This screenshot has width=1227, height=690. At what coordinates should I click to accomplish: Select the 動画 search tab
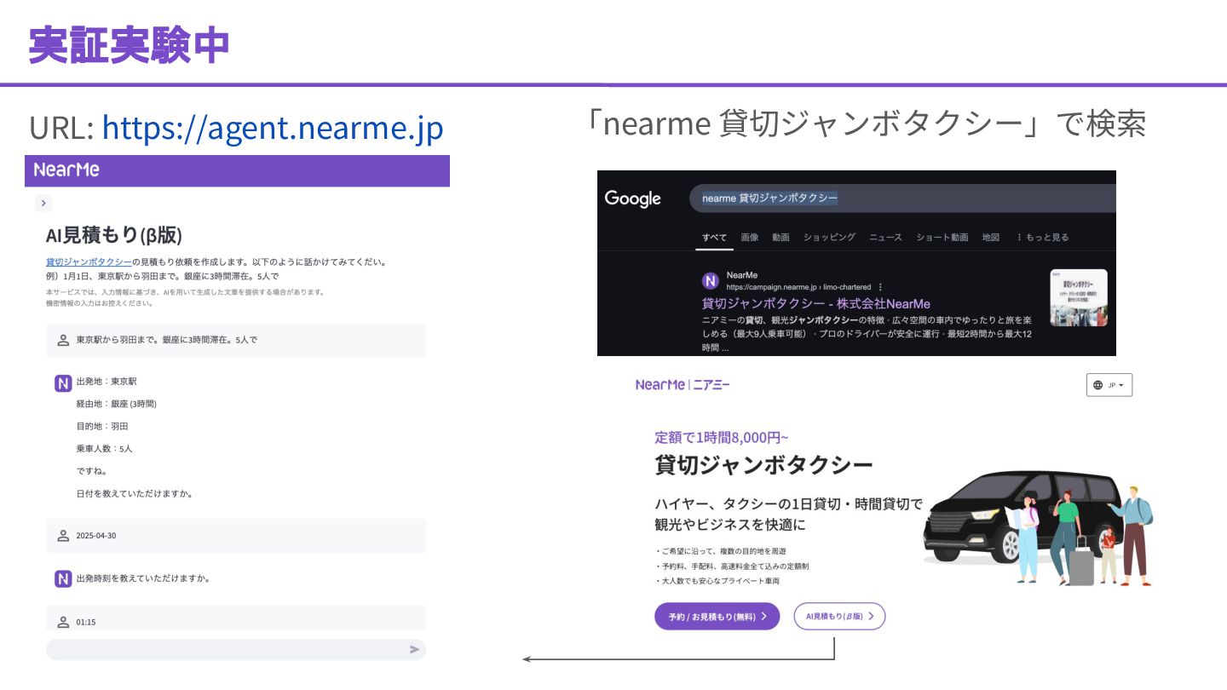(781, 237)
